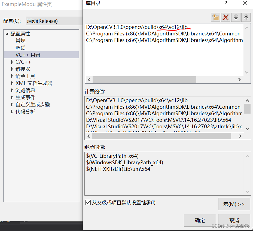Open the 配置 dropdown showing 活动(Release)
The width and height of the screenshot is (253, 231).
tap(54, 21)
